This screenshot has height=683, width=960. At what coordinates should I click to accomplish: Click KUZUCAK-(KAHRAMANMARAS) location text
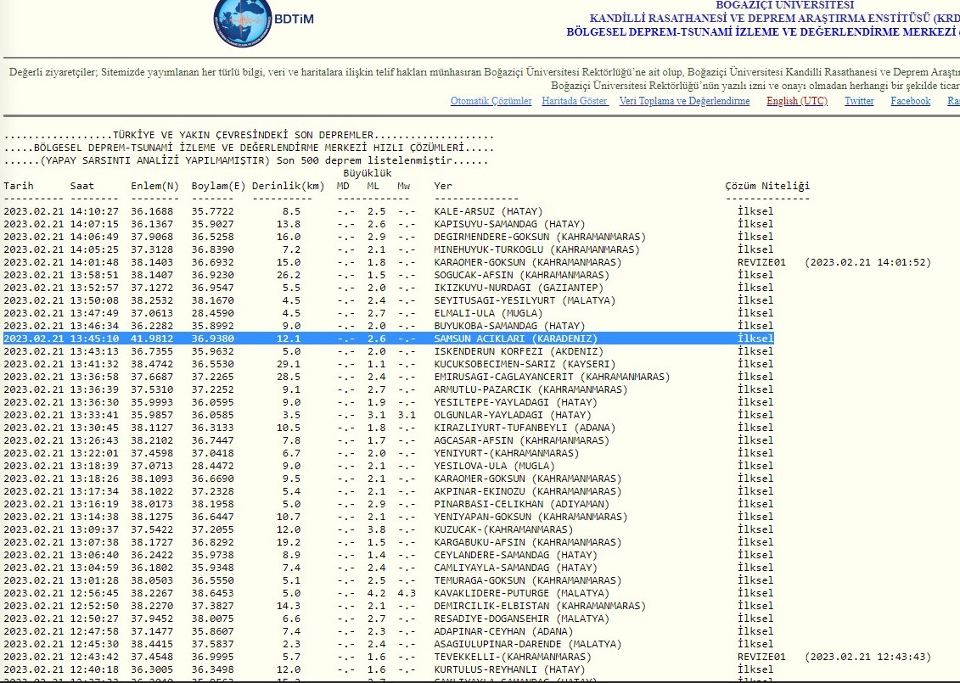[x=503, y=529]
